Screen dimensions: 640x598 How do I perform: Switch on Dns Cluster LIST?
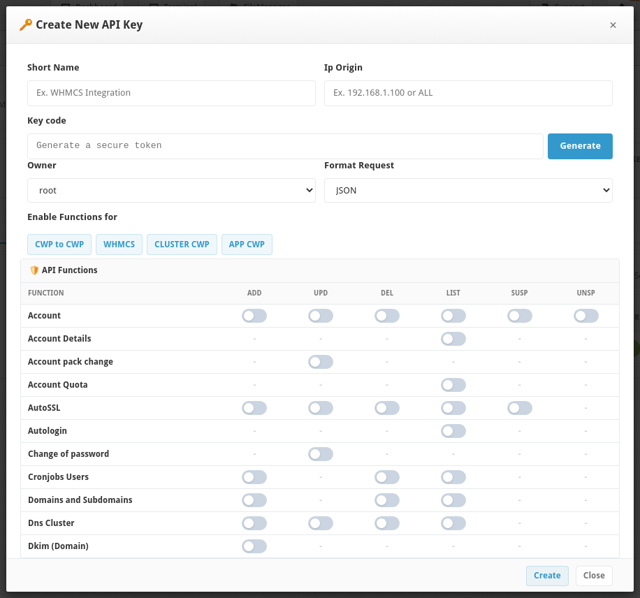click(x=453, y=523)
